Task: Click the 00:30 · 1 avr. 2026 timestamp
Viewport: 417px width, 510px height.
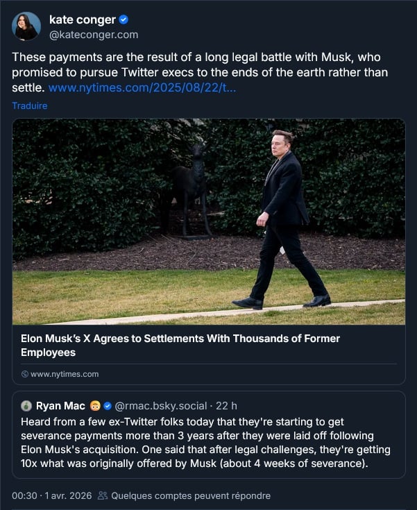Action: point(51,496)
